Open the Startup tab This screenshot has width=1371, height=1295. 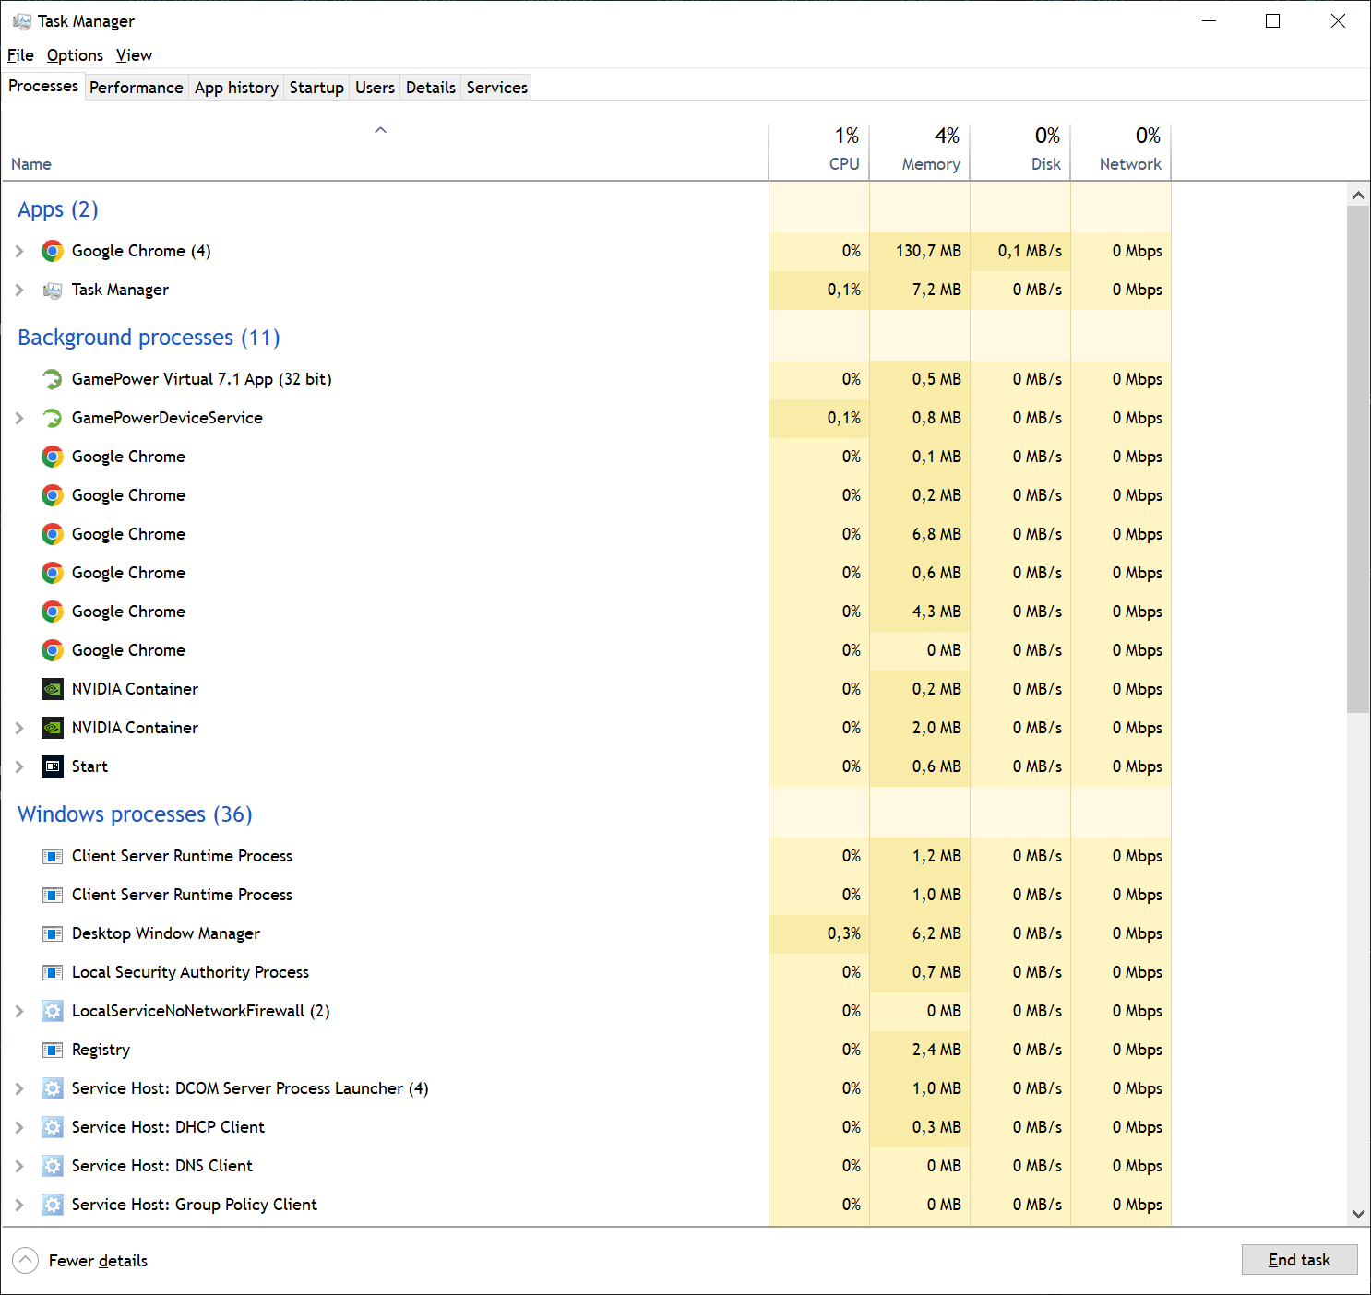coord(316,88)
